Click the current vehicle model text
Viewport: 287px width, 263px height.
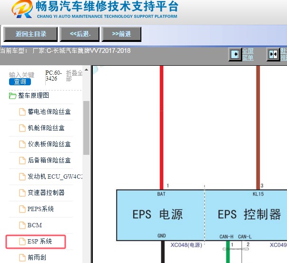coord(65,51)
